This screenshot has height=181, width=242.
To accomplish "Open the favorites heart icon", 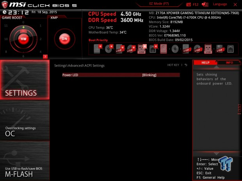I will pyautogui.click(x=205, y=4).
